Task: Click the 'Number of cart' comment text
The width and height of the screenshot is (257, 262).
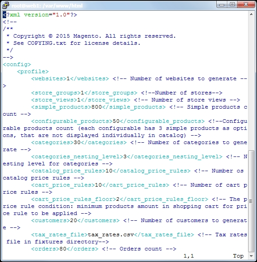Action: coord(215,185)
